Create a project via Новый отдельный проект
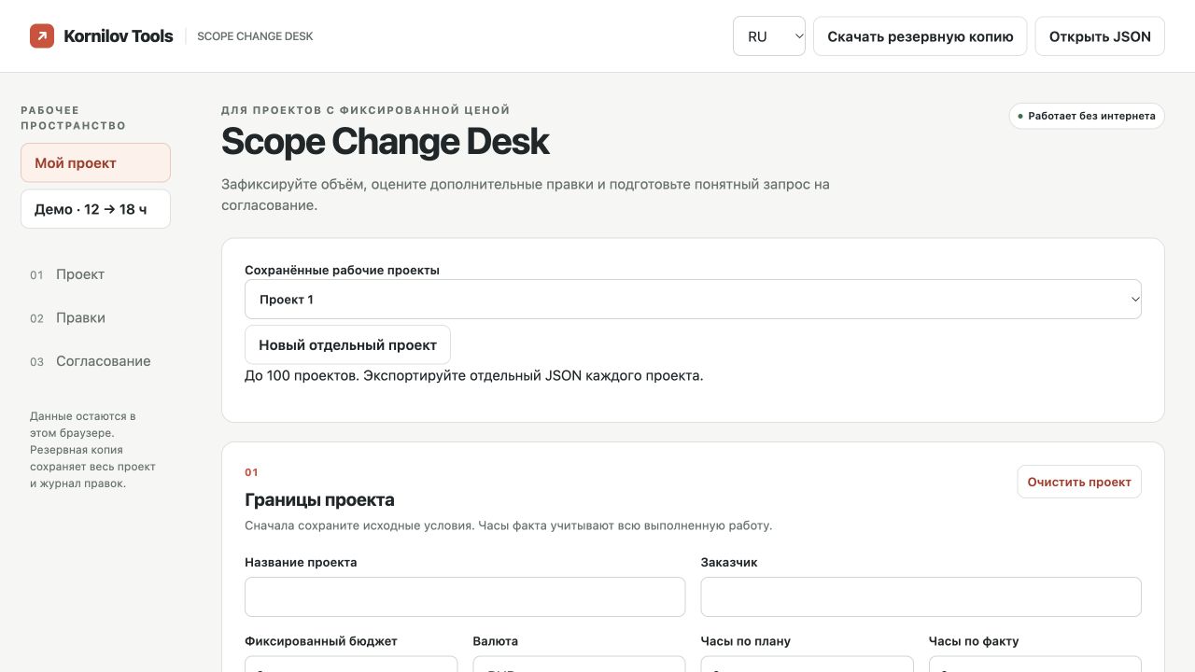Image resolution: width=1195 pixels, height=672 pixels. pyautogui.click(x=347, y=344)
